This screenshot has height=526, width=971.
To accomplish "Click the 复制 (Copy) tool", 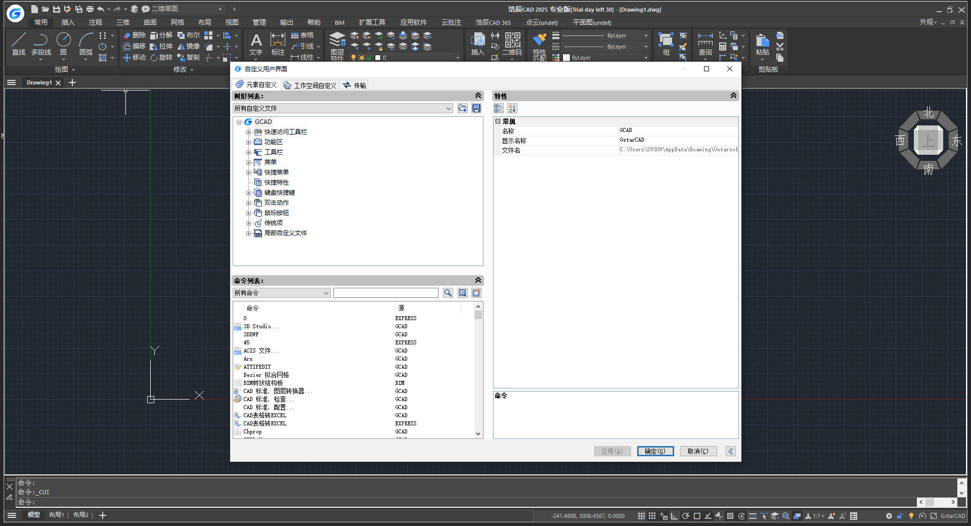I will [x=189, y=58].
